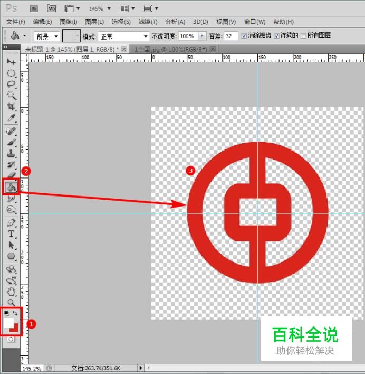Select the Path Selection tool

(11, 245)
